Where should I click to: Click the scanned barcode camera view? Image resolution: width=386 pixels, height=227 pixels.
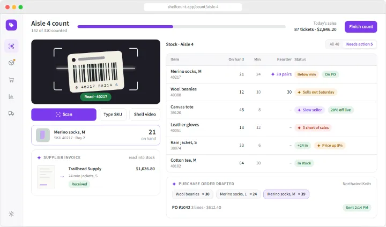(x=96, y=72)
